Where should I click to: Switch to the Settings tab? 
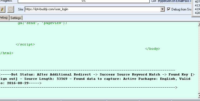(x=16, y=18)
